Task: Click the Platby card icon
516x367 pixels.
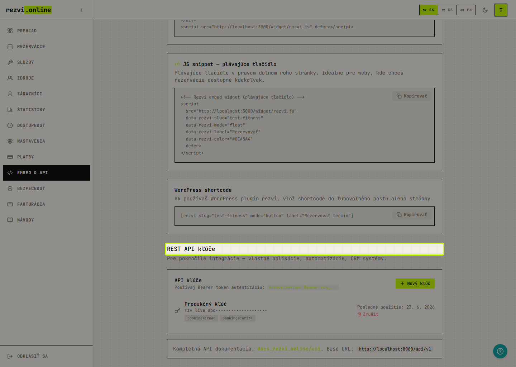Action: point(10,157)
